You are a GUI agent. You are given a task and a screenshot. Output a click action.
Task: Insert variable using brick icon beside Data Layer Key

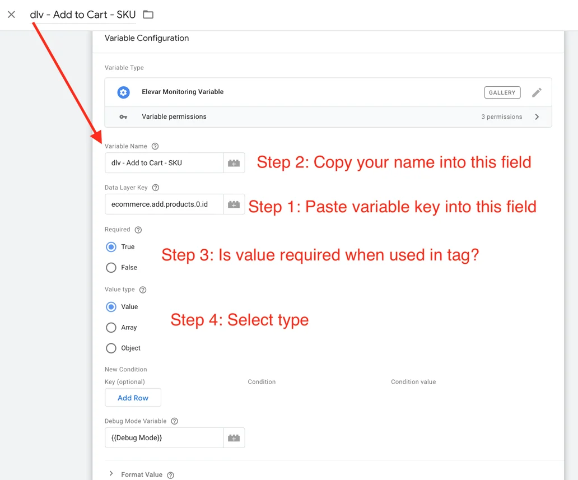click(234, 204)
